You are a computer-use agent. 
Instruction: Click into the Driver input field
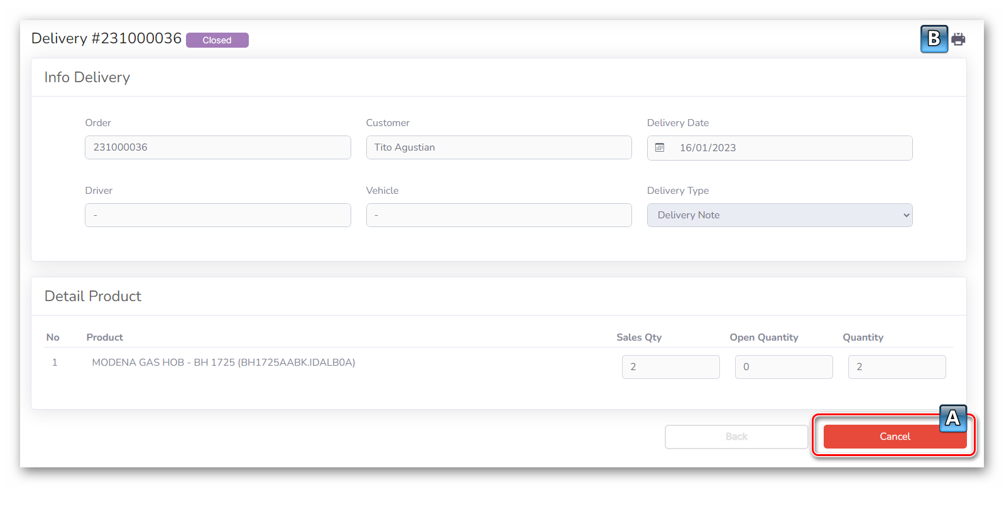(x=217, y=215)
